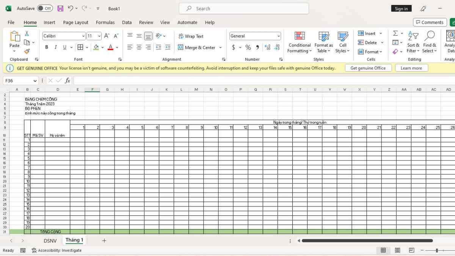Open Find & Select dropdown
The width and height of the screenshot is (455, 256).
pyautogui.click(x=429, y=42)
